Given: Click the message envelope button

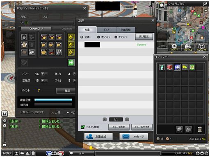Looking at the screenshot, I should pos(134,137).
